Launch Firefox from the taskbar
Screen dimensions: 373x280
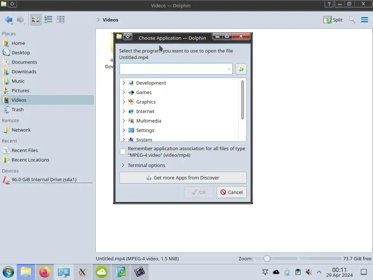coord(45,272)
